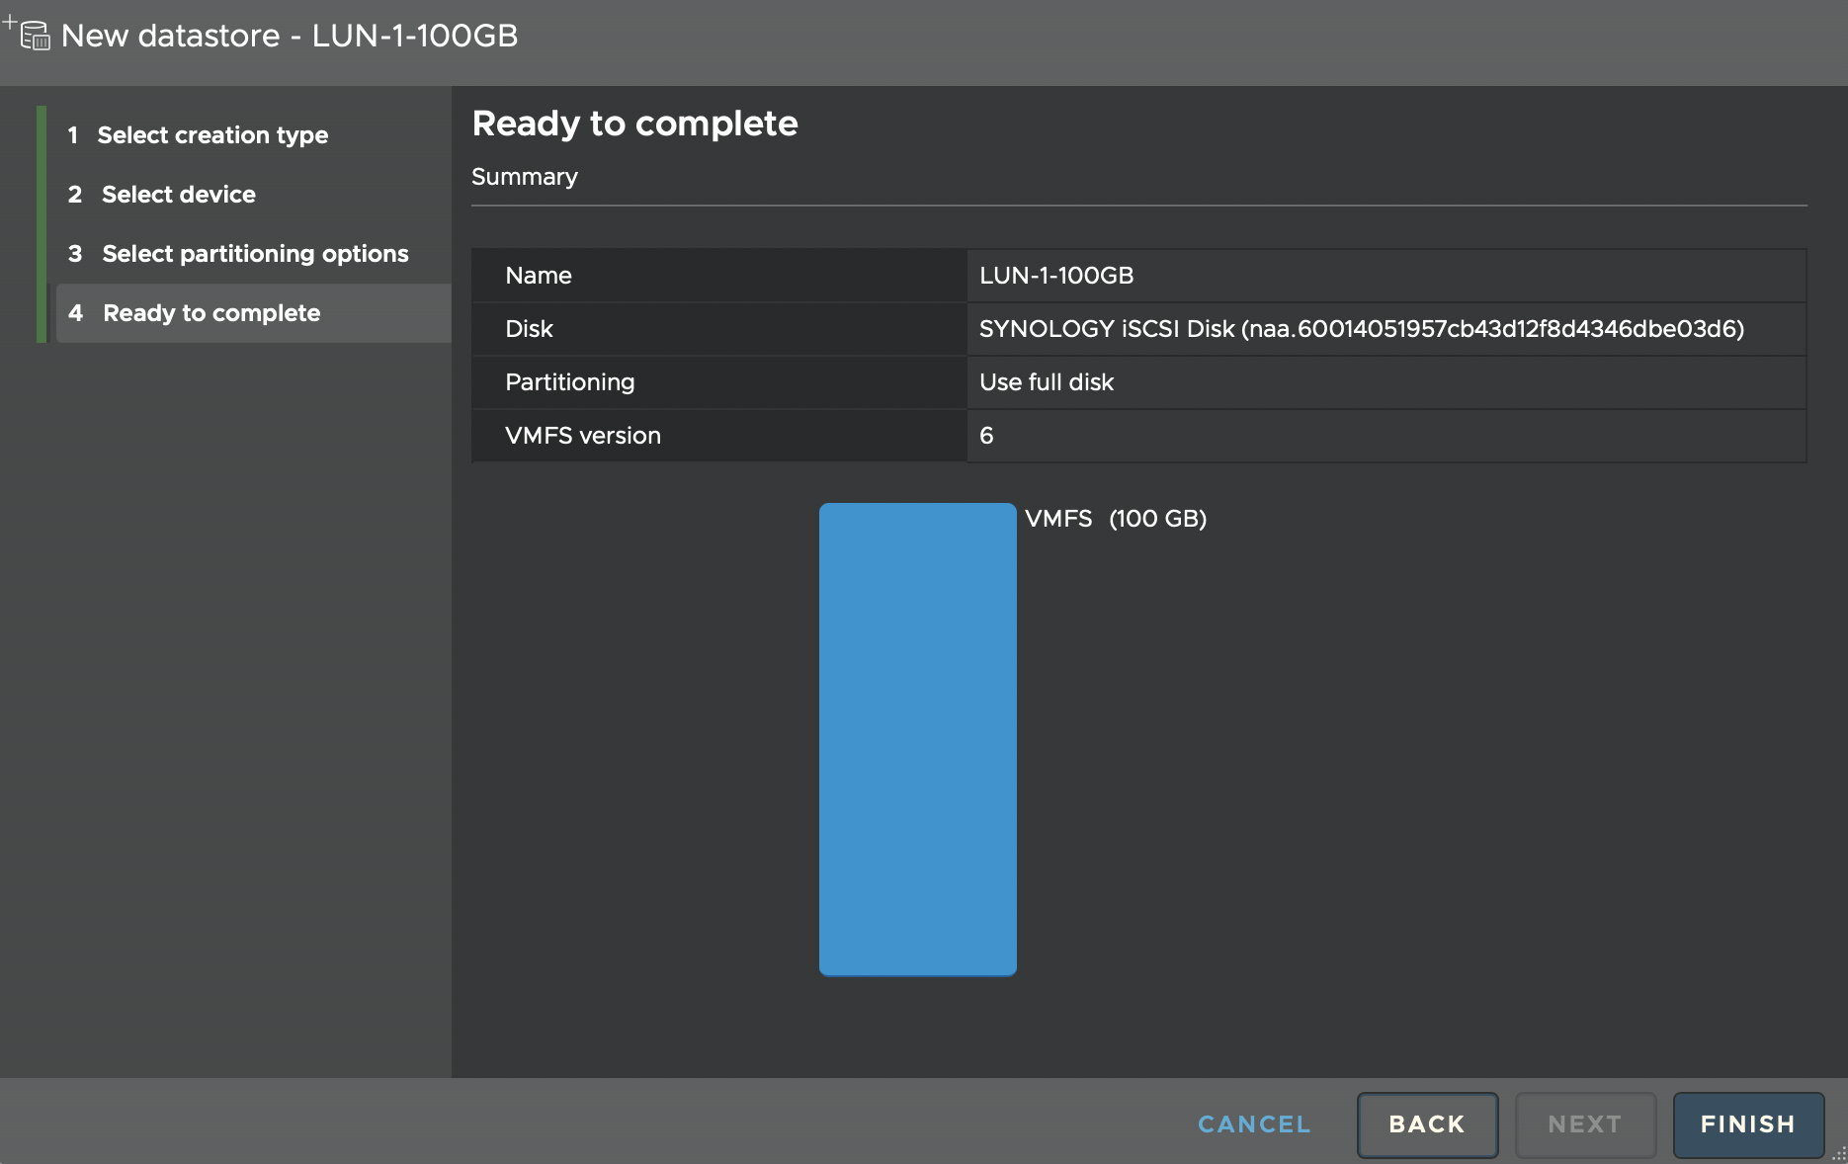Click the Summary section heading
Screen dimensions: 1848x1164
click(x=525, y=176)
